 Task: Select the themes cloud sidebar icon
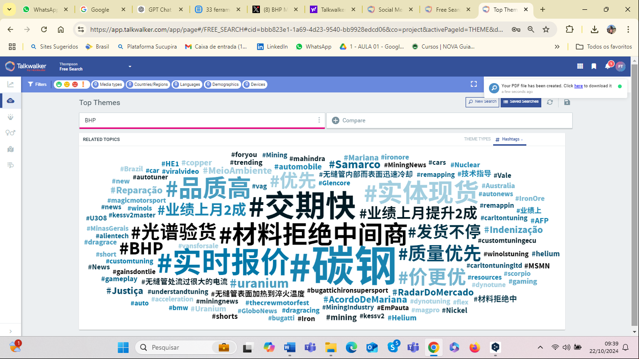10,101
